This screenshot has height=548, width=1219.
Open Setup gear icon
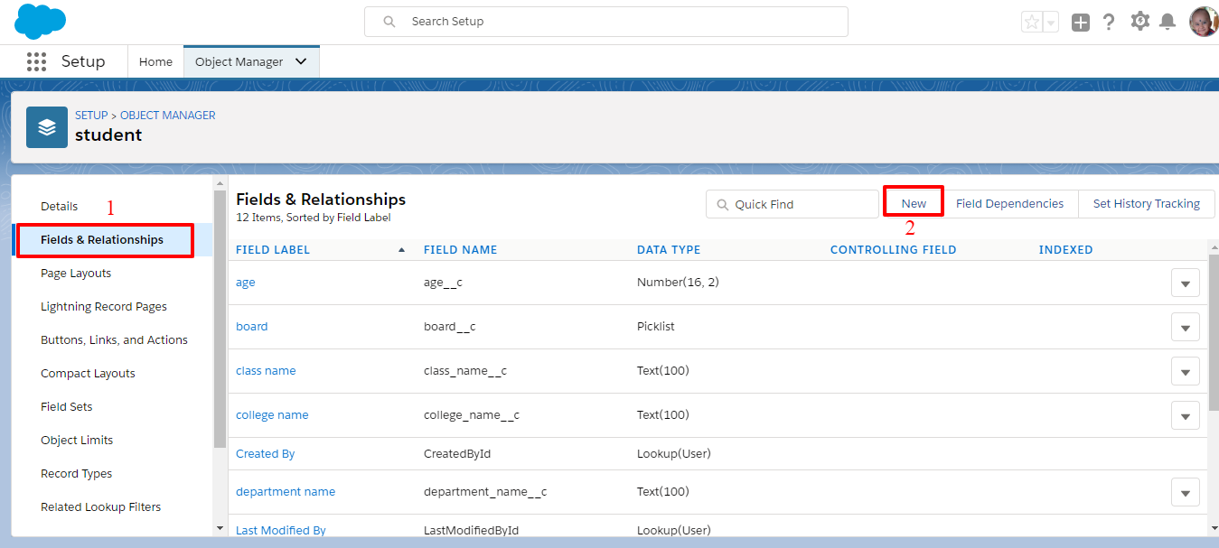point(1139,21)
